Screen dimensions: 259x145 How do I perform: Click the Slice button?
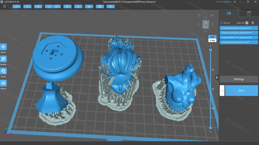click(x=241, y=91)
